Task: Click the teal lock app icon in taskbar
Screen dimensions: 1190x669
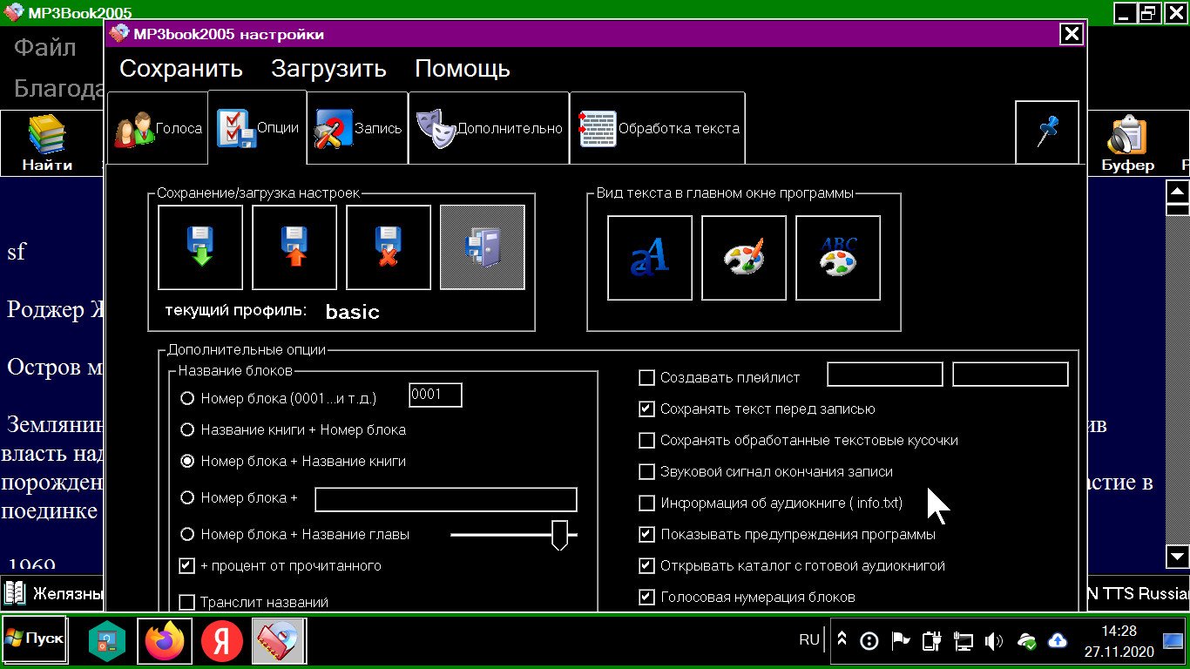Action: click(107, 642)
